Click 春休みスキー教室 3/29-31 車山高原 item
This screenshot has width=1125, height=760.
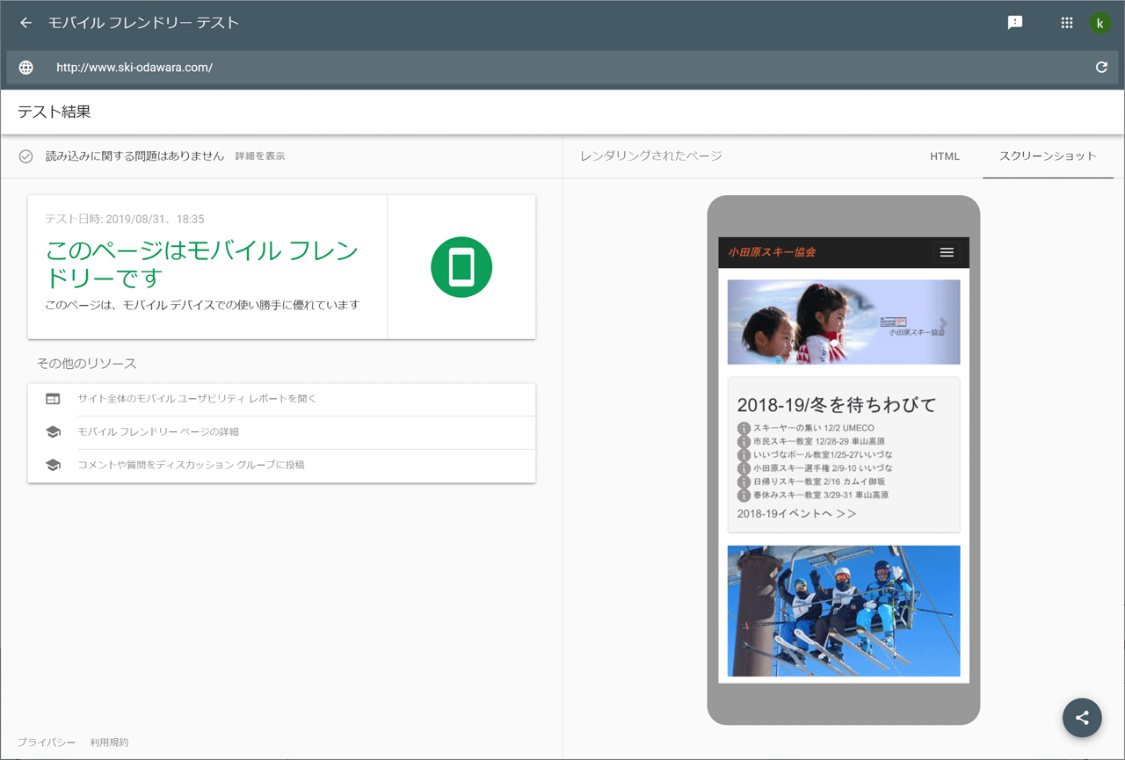[821, 495]
